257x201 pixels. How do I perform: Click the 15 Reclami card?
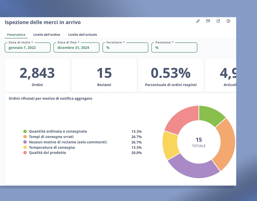[x=104, y=75]
